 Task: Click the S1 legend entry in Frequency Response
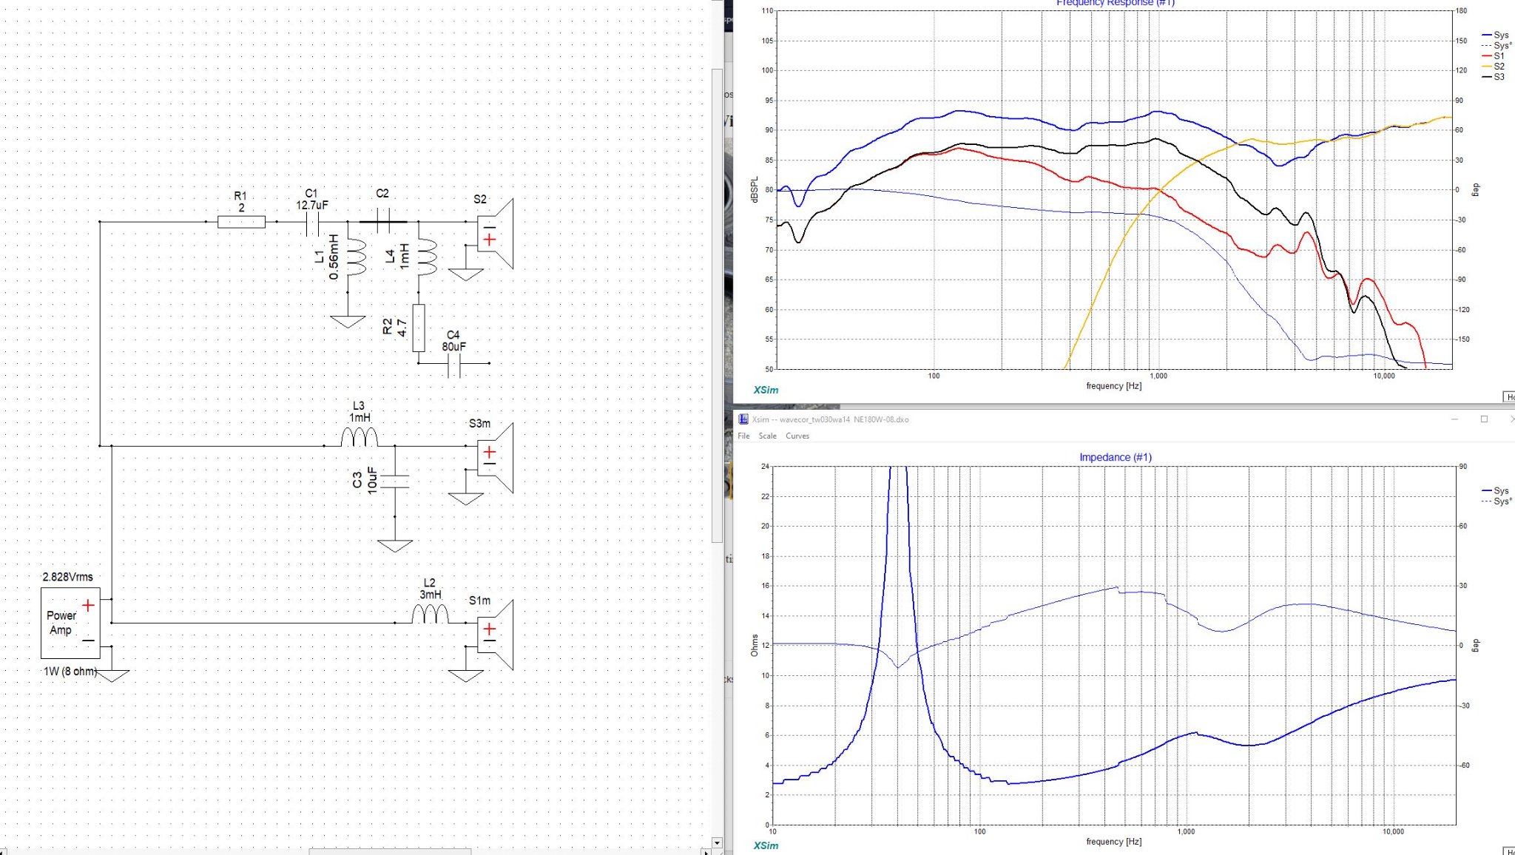(1493, 55)
